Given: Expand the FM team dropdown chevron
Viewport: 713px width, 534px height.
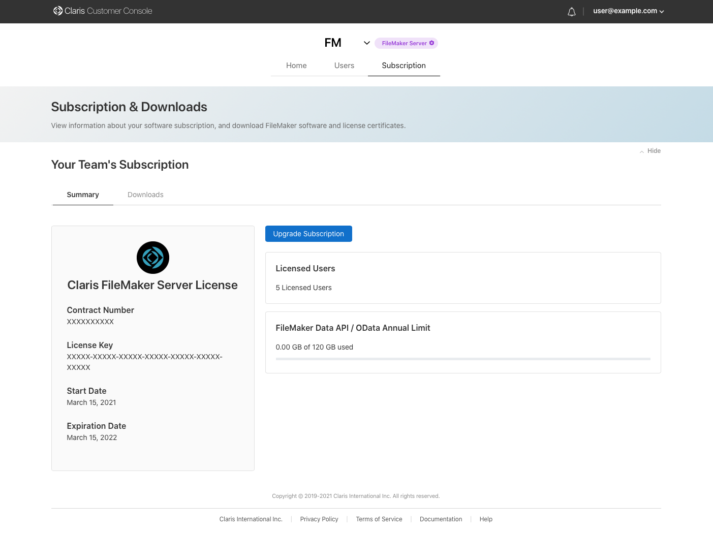Looking at the screenshot, I should pyautogui.click(x=367, y=43).
